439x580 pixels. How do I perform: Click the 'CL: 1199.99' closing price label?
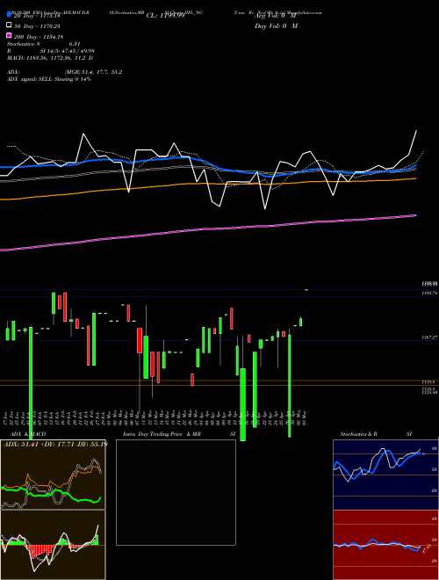pos(165,15)
